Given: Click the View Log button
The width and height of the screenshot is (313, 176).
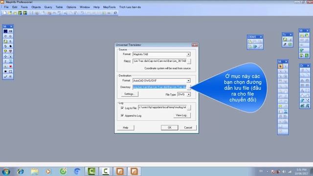Looking at the screenshot, I should click(182, 115).
